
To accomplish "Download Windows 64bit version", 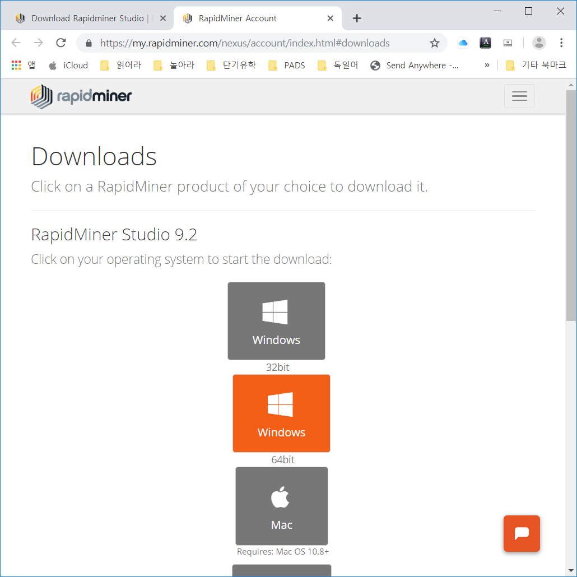I will (x=282, y=413).
